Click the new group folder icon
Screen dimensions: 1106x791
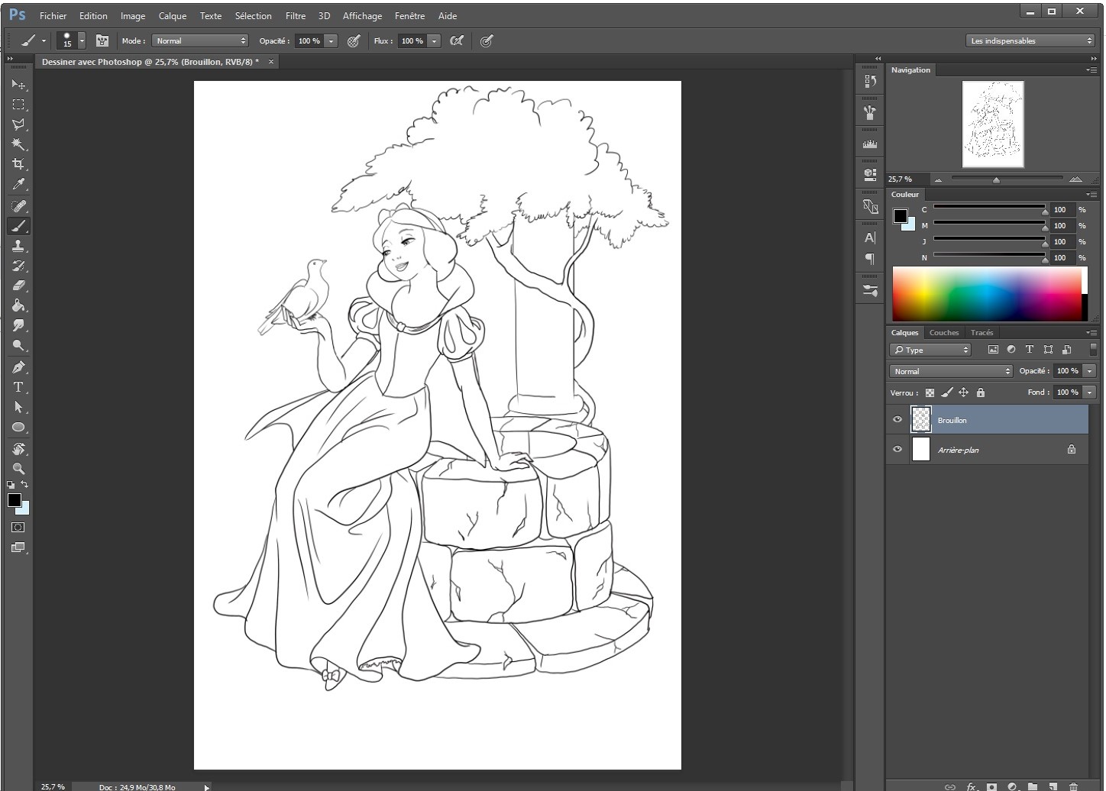coord(1033,786)
